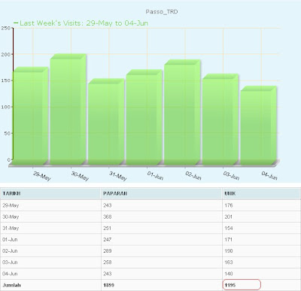Click the Unik total 1195
301x291 pixels.
pos(230,285)
